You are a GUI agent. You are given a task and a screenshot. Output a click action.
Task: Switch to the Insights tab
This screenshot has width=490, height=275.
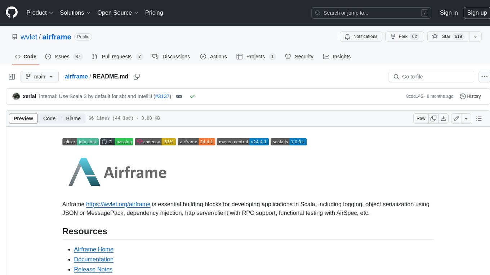[x=337, y=57]
